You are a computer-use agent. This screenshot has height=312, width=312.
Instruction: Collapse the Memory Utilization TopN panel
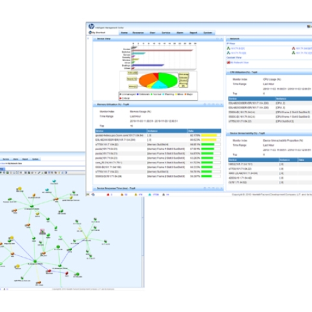tap(95, 105)
